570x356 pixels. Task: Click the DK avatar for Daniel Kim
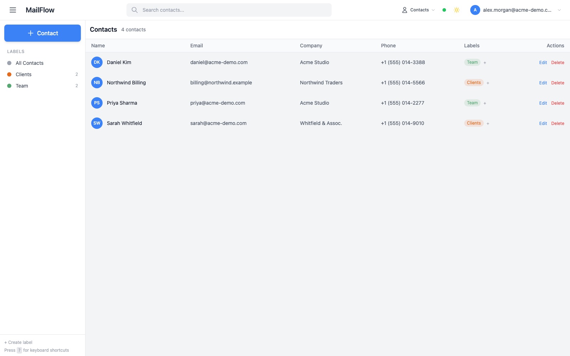tap(97, 62)
